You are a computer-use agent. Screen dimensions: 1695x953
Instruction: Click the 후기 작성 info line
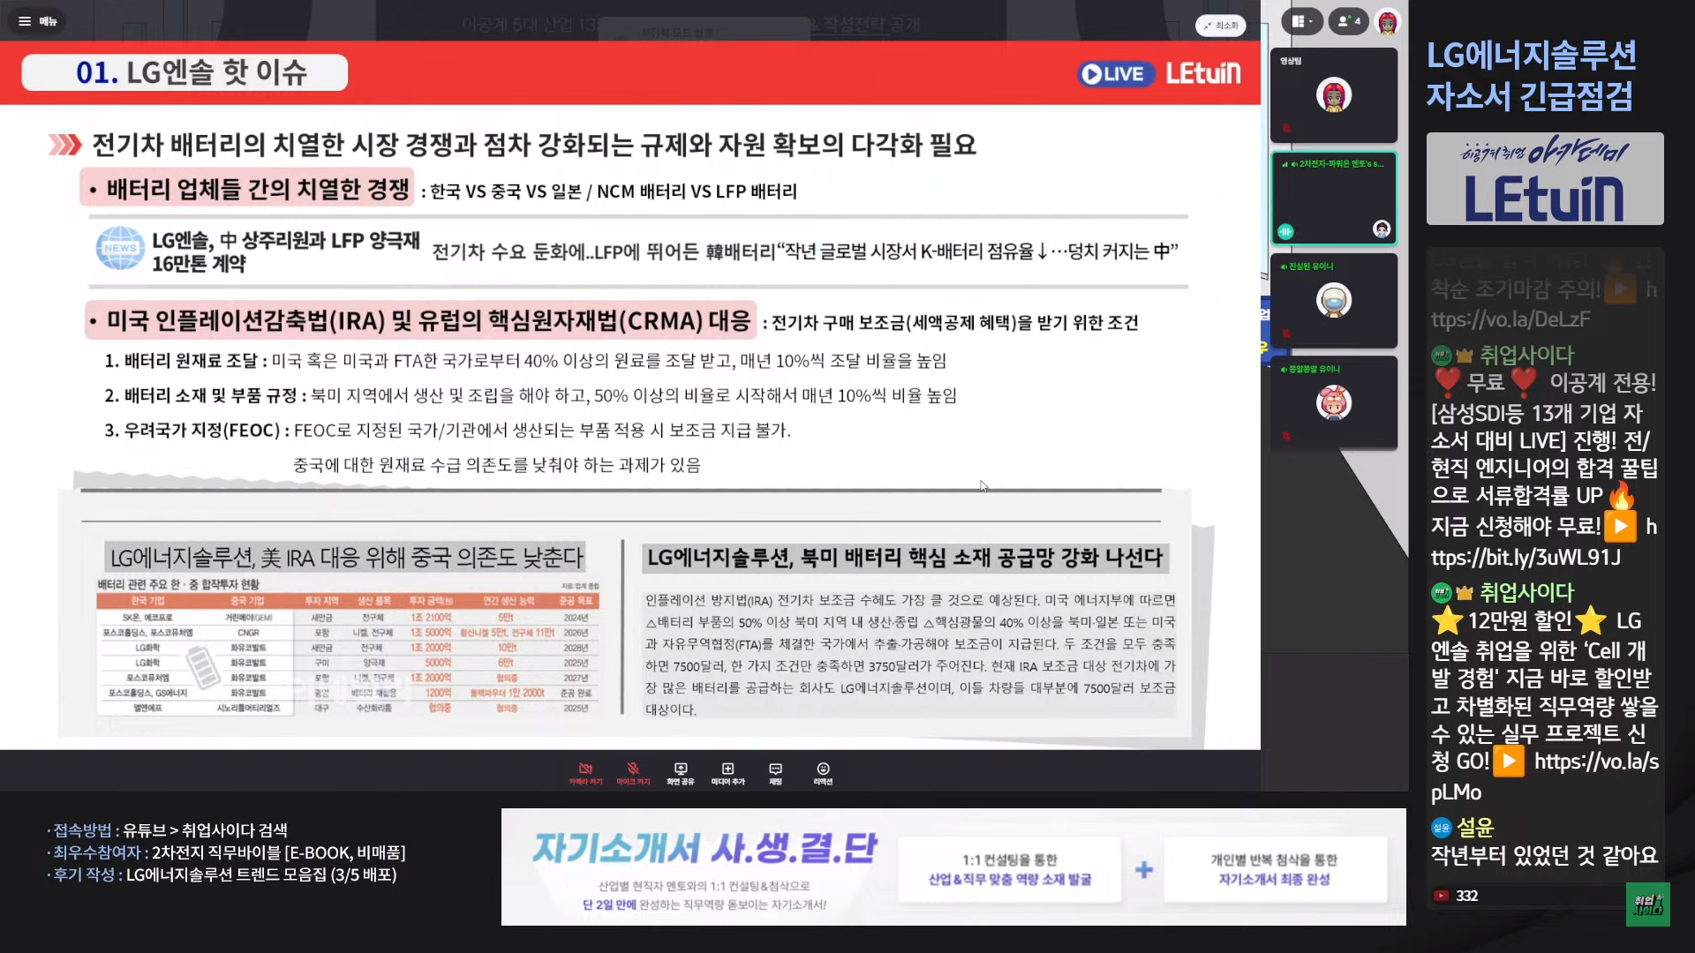click(223, 874)
